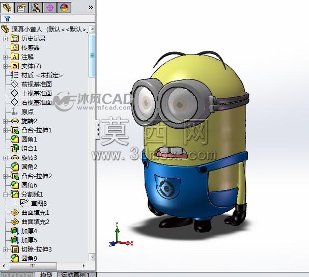Show more manager tabs via chevron

[x=91, y=8]
